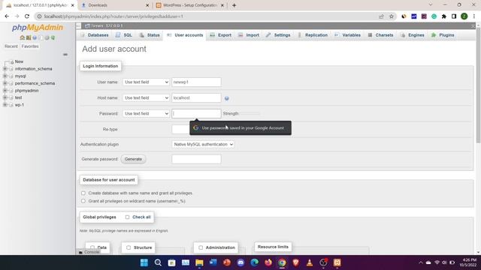The height and width of the screenshot is (270, 481).
Task: Open Authentication plugin dropdown
Action: click(203, 144)
